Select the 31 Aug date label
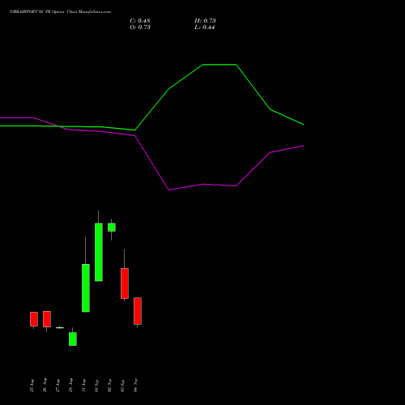 click(83, 386)
